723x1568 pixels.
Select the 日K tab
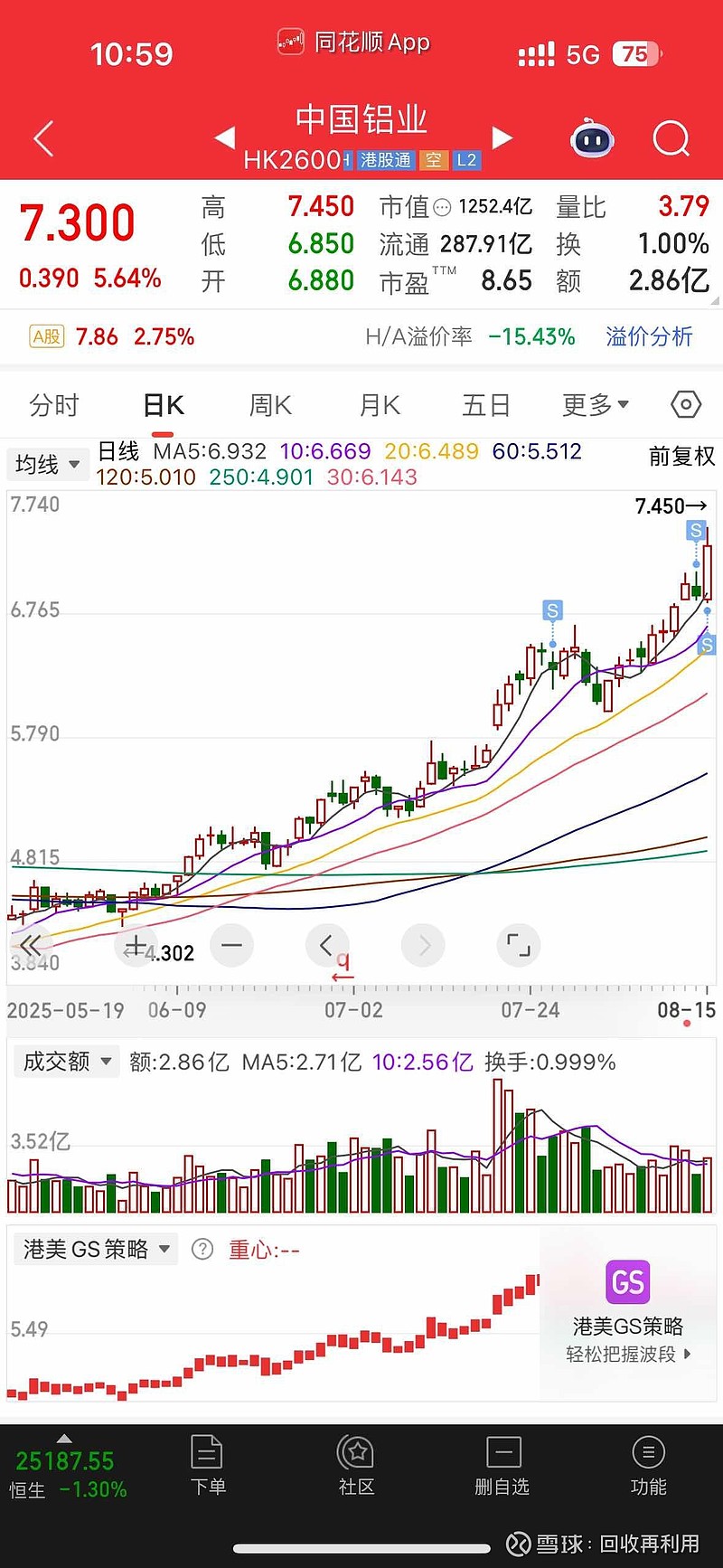(x=164, y=405)
